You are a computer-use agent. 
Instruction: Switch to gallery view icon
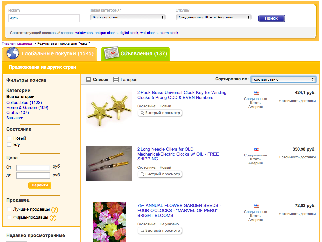(x=116, y=80)
